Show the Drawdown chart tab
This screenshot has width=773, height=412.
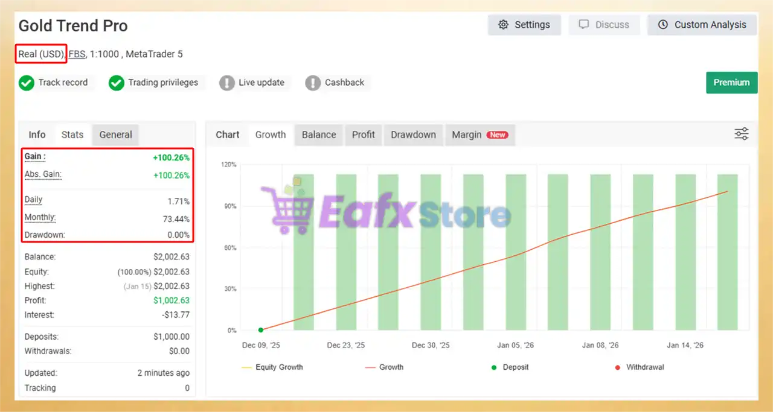pyautogui.click(x=413, y=135)
